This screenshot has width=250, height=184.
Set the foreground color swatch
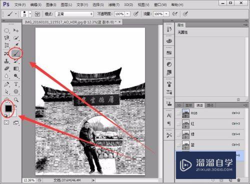(x=8, y=108)
